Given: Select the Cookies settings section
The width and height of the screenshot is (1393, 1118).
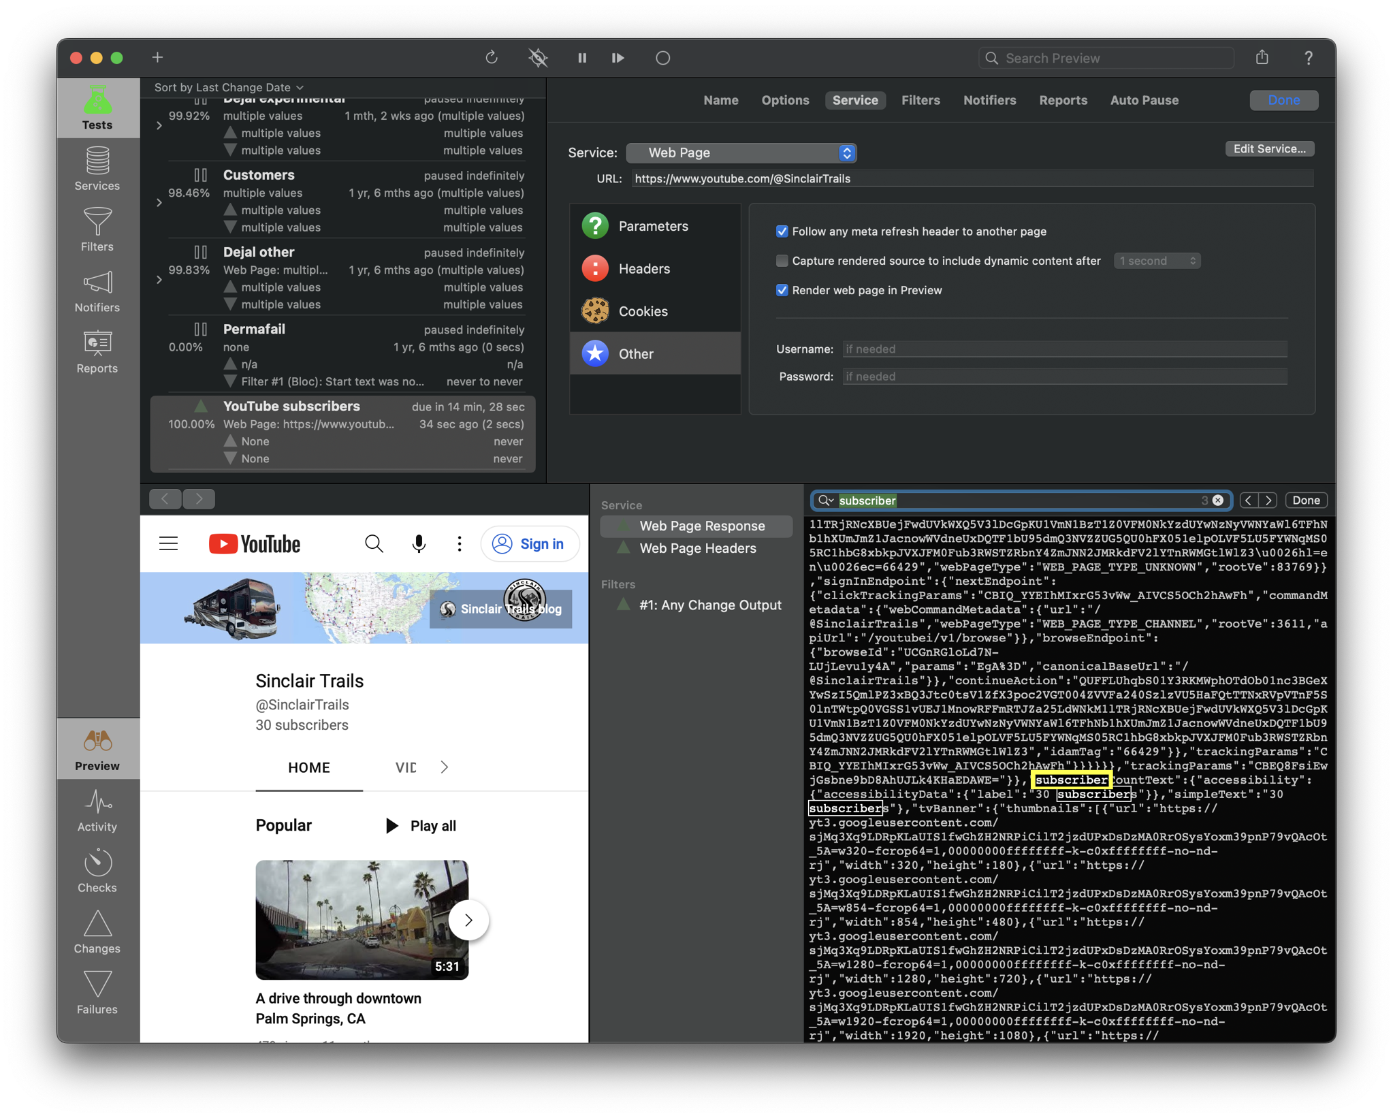Looking at the screenshot, I should pyautogui.click(x=655, y=311).
